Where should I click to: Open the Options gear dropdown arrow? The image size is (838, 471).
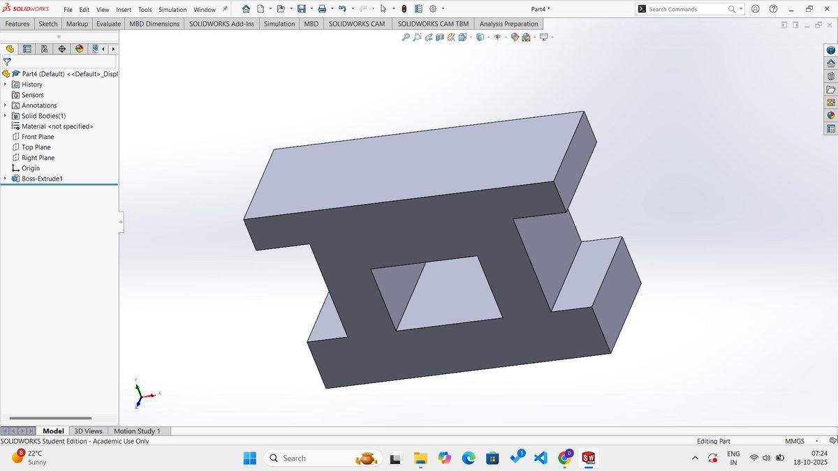coord(443,9)
